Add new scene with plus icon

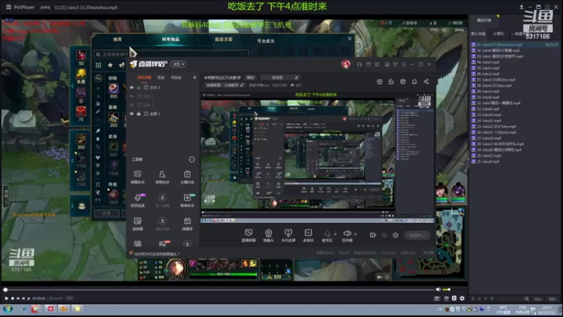195,77
